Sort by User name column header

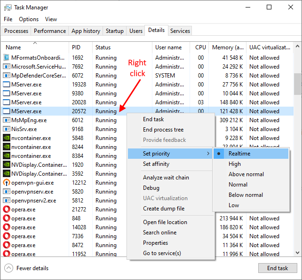pyautogui.click(x=171, y=47)
